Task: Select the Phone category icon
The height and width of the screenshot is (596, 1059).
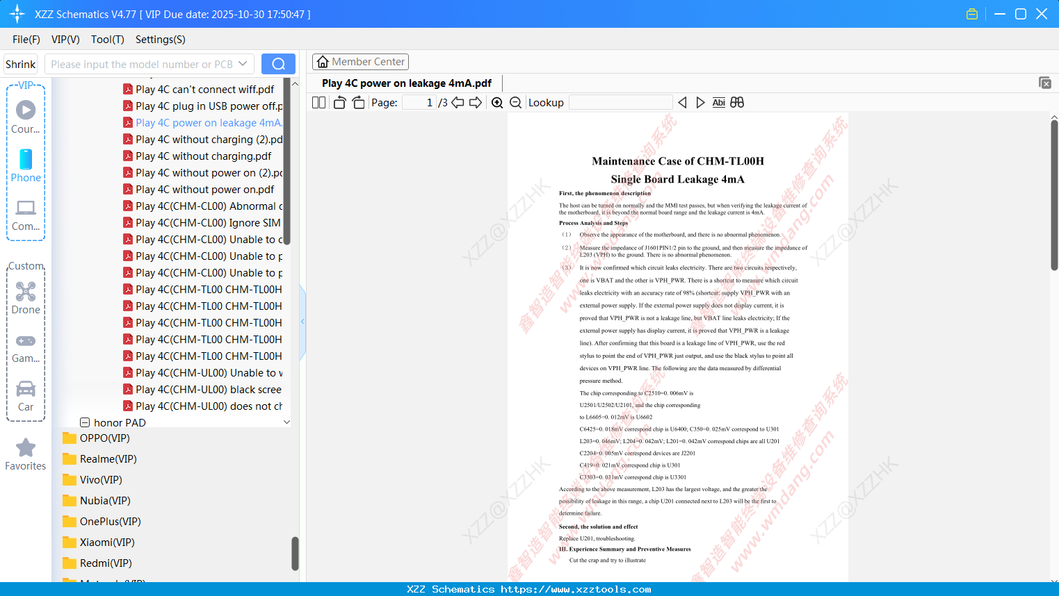Action: pyautogui.click(x=26, y=159)
